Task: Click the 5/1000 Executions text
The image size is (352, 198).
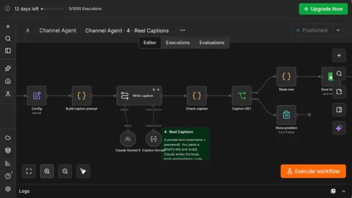Action: [85, 9]
